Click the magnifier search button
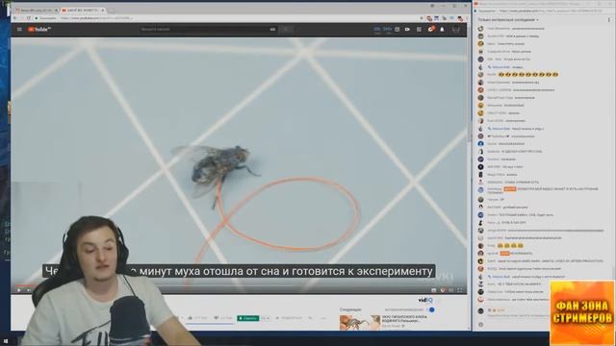The width and height of the screenshot is (616, 346). click(x=286, y=30)
